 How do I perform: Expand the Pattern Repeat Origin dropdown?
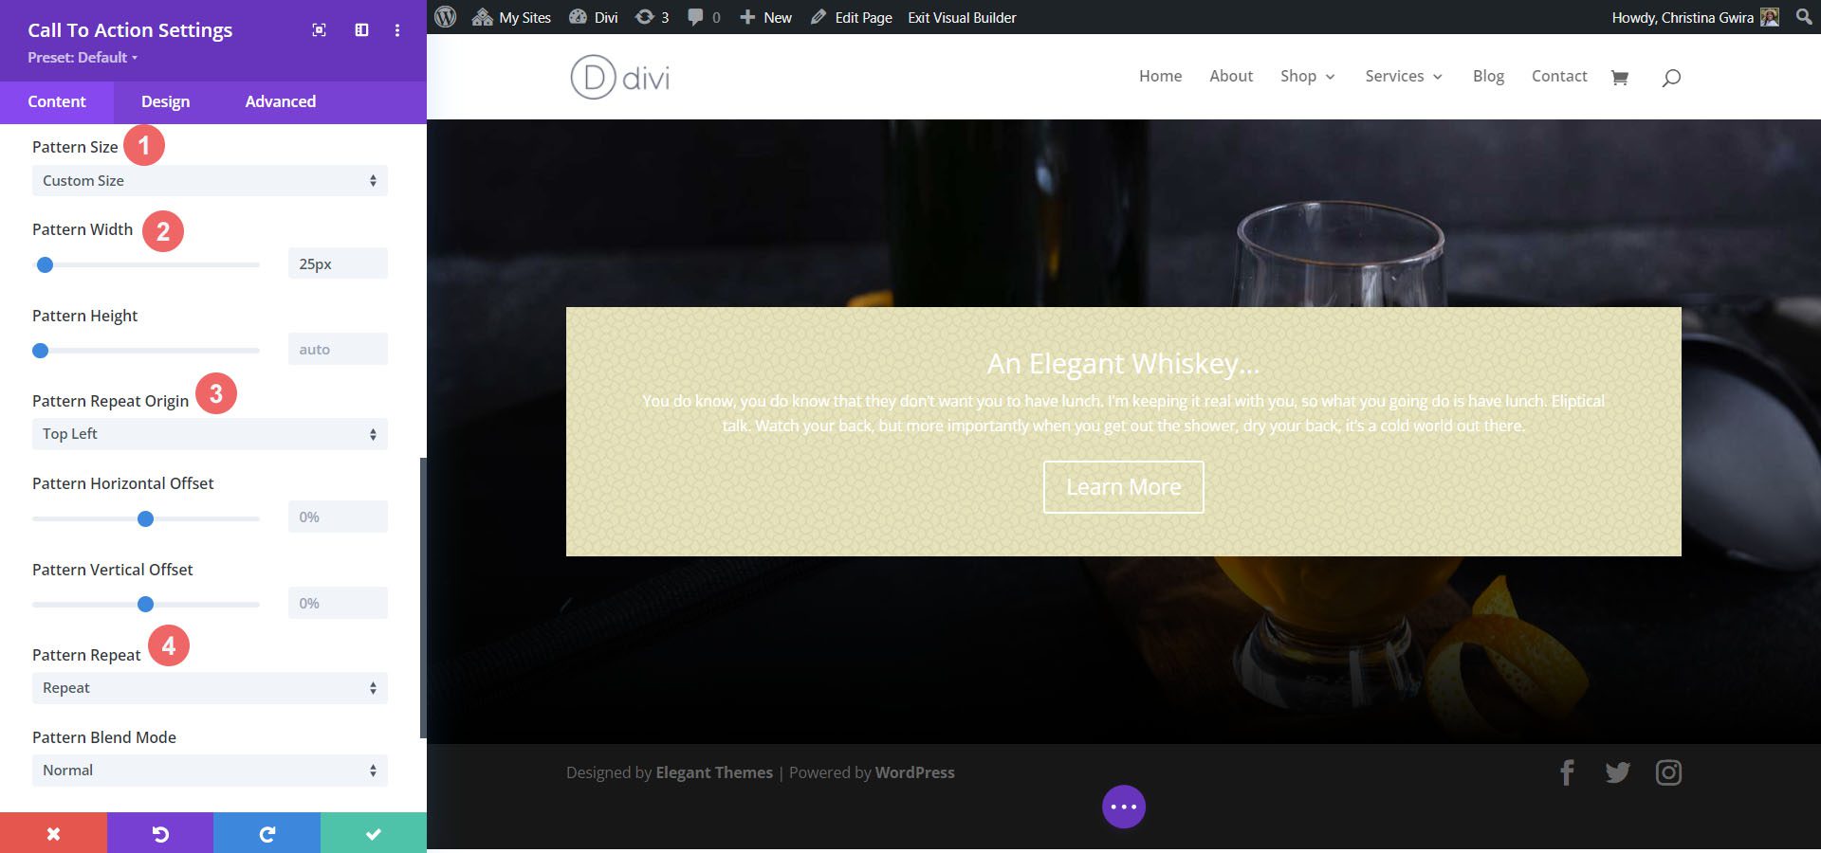coord(210,434)
